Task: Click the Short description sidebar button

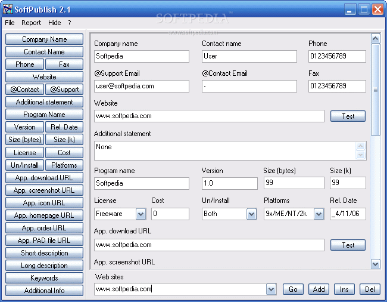Action: [45, 253]
